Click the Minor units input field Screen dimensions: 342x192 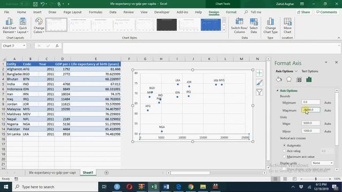(311, 131)
